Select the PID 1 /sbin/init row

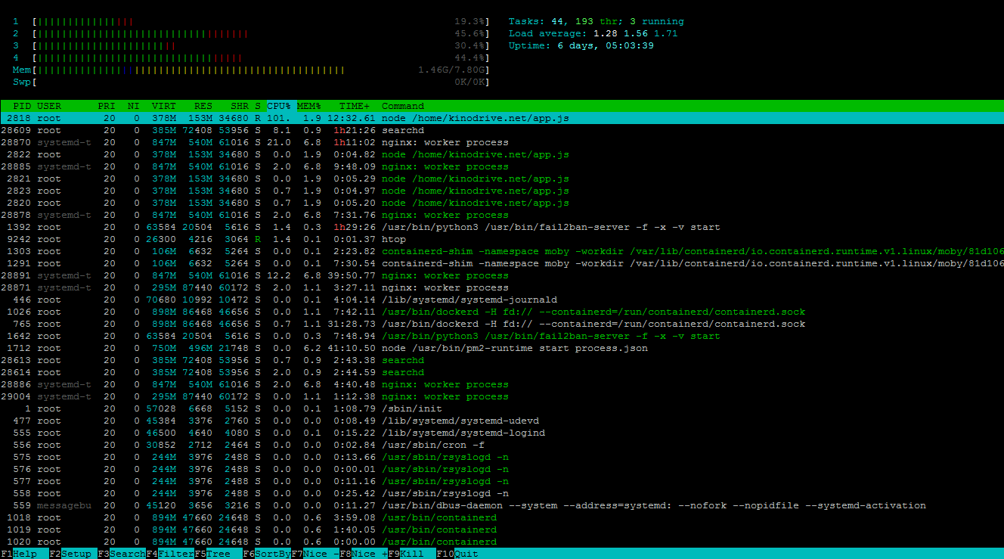point(502,408)
